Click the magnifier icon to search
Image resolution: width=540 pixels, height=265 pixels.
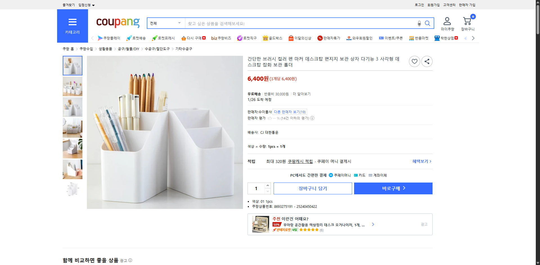(427, 23)
